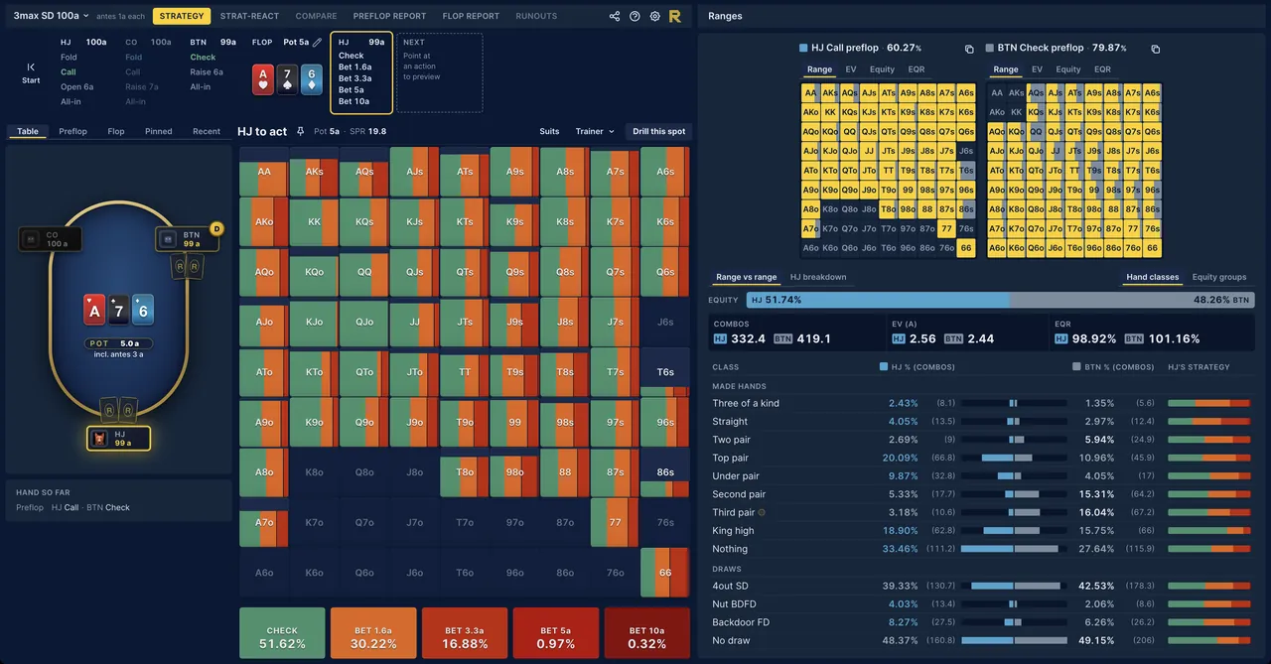1271x664 pixels.
Task: Open the FLOP REPORT tab
Action: click(471, 16)
